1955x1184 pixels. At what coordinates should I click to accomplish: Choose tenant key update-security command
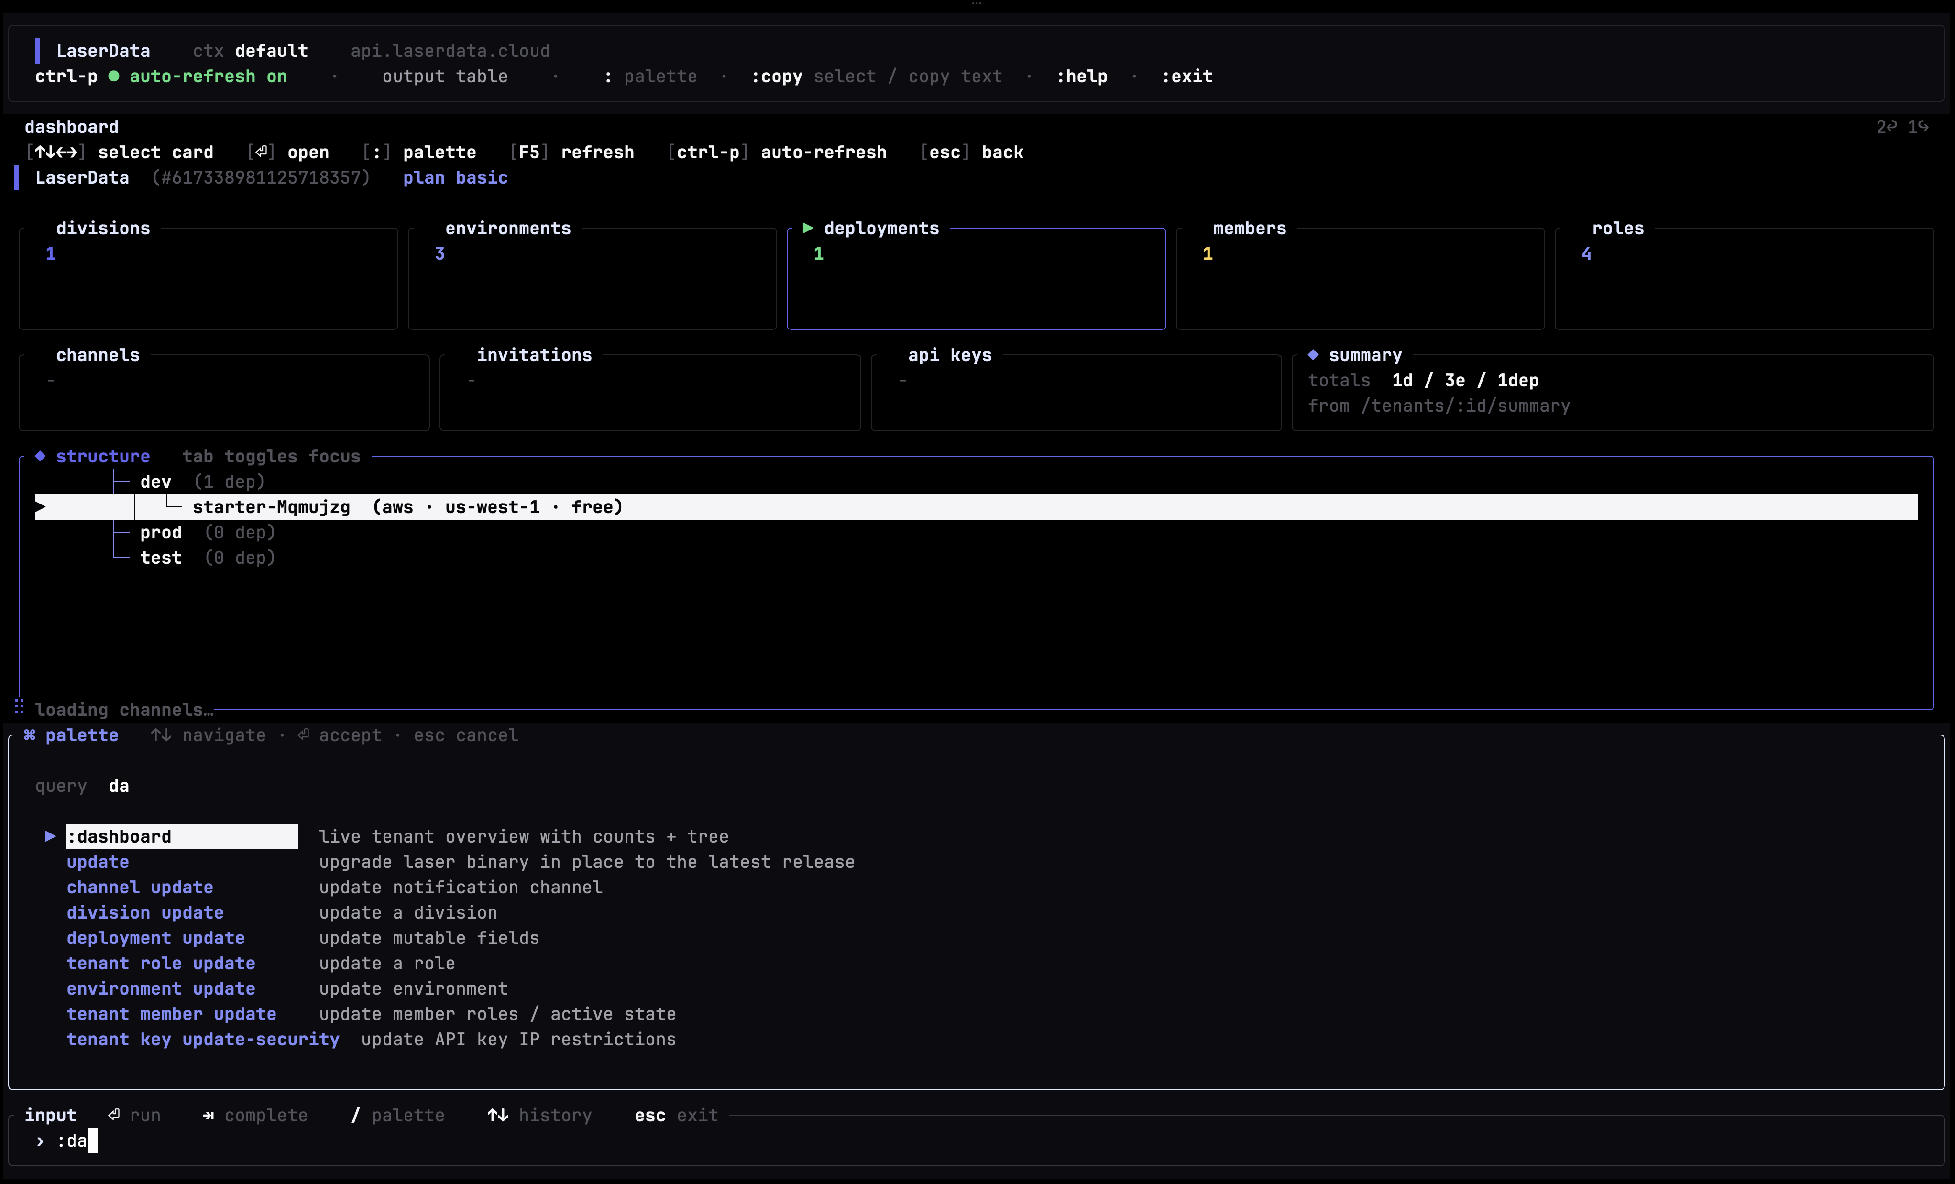pyautogui.click(x=203, y=1040)
